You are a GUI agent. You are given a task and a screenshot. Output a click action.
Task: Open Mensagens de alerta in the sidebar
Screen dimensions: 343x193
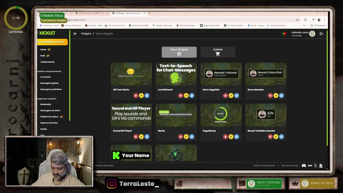click(50, 110)
